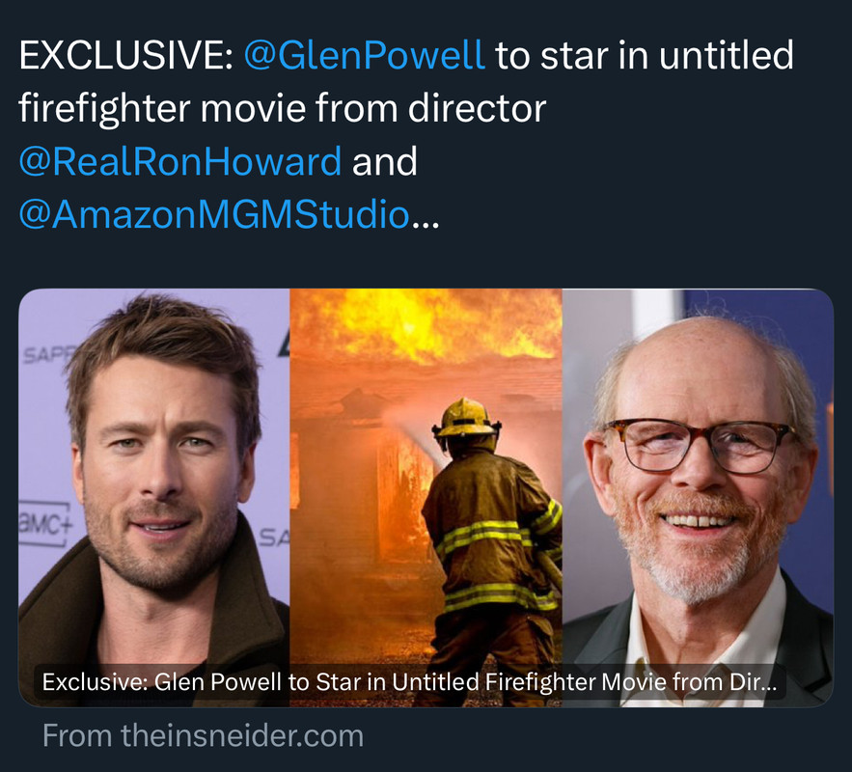Open the @AmazonMGMStudio mention
The height and width of the screenshot is (772, 852).
(x=214, y=214)
